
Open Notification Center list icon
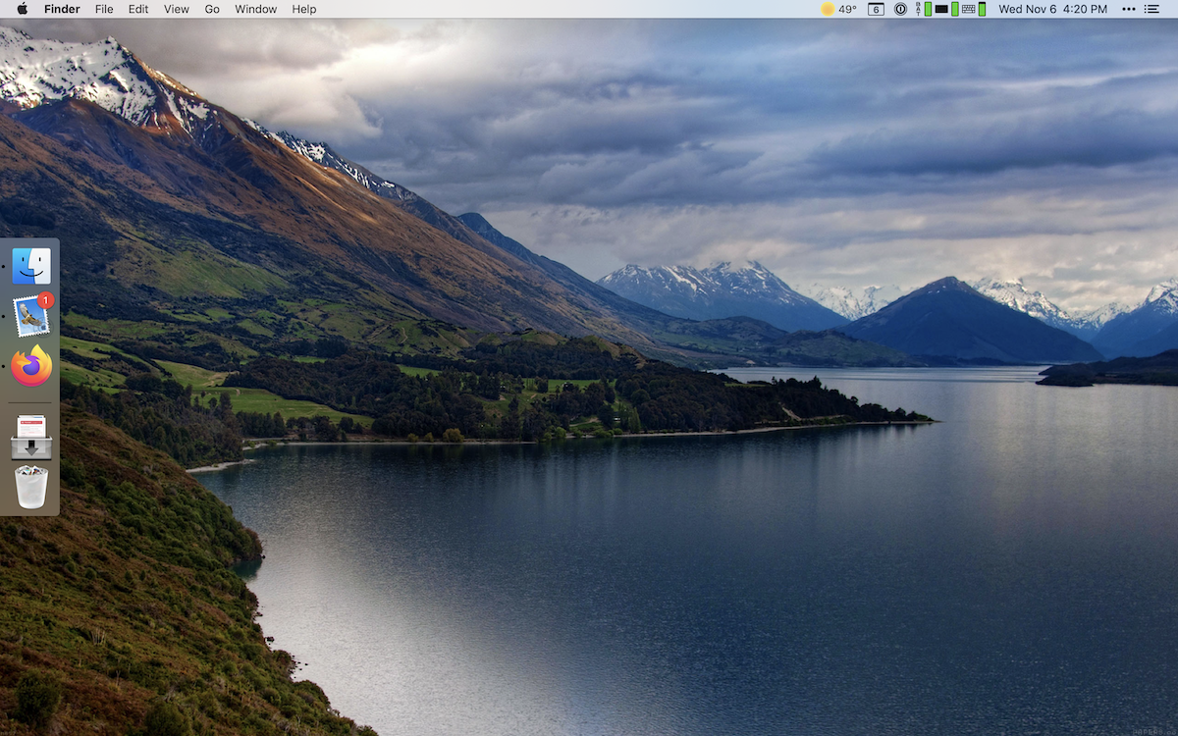1152,9
